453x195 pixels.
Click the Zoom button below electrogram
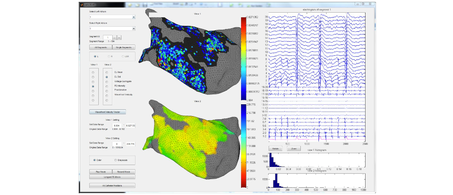(x=294, y=148)
